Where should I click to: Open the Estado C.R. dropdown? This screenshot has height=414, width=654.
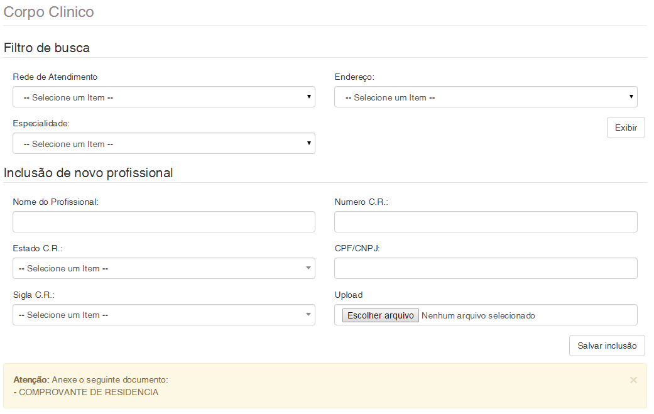(163, 268)
